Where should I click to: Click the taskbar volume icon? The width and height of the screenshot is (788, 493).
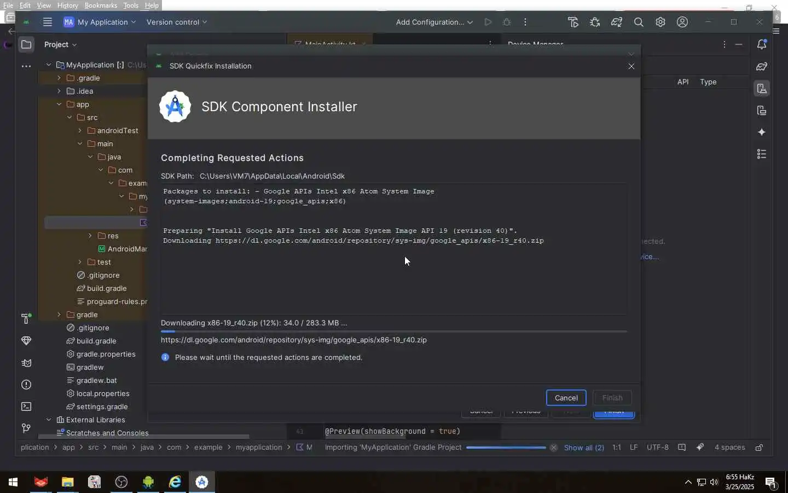click(x=714, y=482)
